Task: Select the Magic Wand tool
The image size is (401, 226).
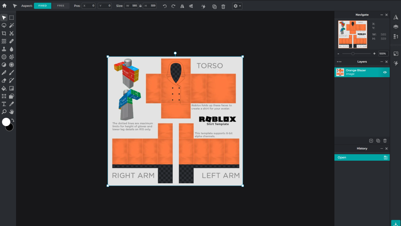Action: (12, 25)
